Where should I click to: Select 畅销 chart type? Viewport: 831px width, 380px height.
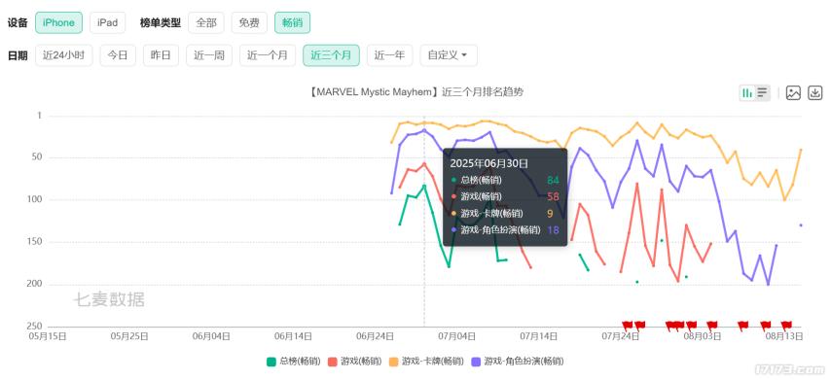(x=292, y=22)
